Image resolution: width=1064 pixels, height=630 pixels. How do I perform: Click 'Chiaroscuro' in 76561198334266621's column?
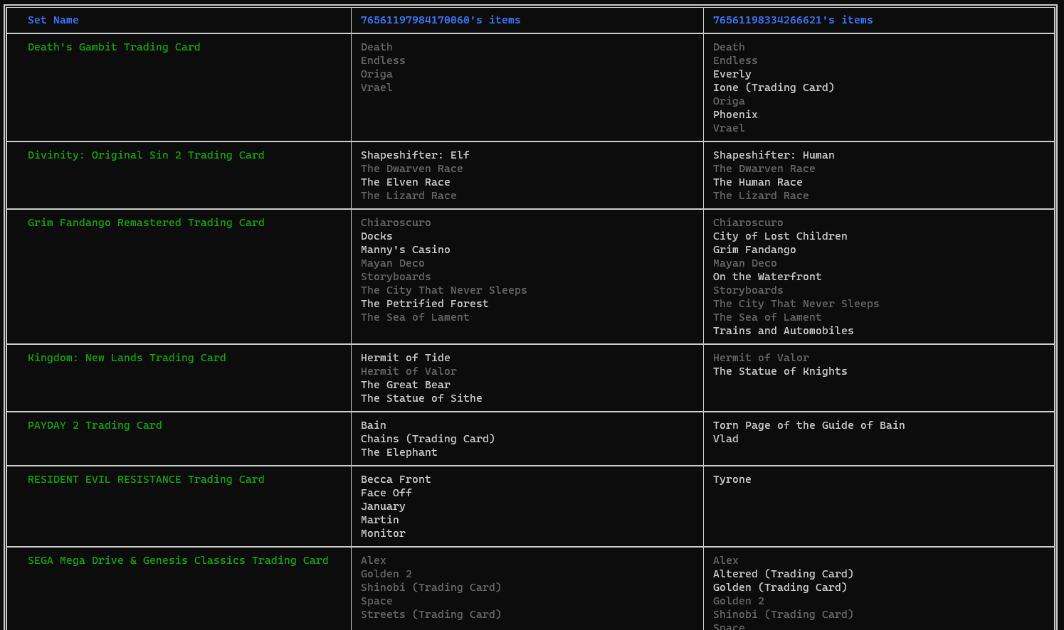[748, 223]
